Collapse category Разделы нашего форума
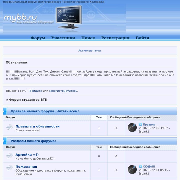Image resolution: width=180 pixels, height=180 pixels. tap(5, 141)
